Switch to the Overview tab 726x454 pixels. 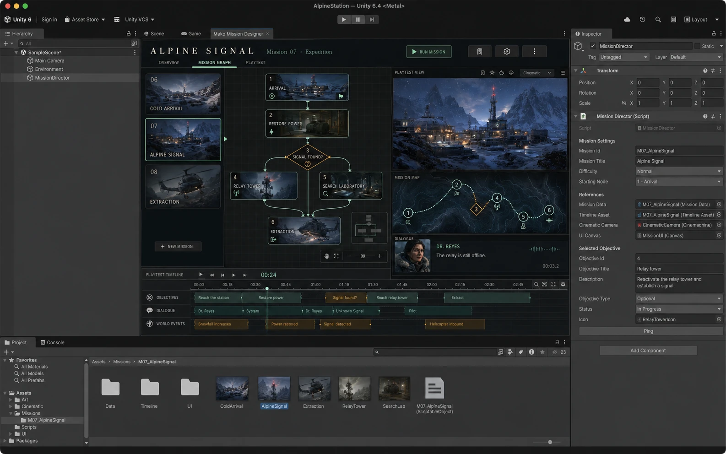click(169, 62)
